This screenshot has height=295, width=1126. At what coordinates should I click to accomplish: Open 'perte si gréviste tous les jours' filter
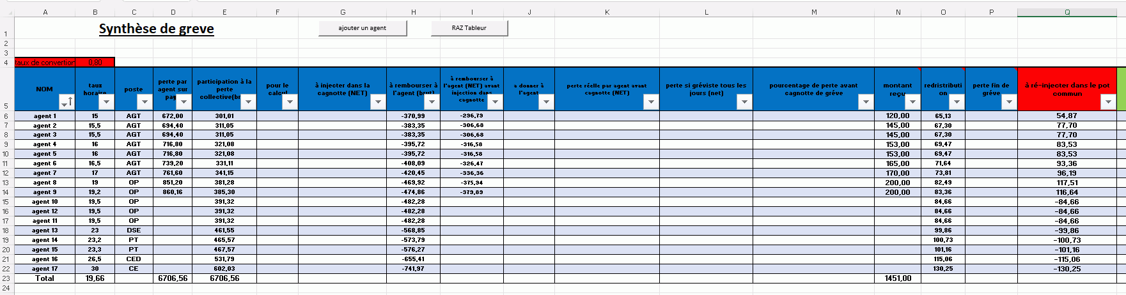tap(745, 102)
